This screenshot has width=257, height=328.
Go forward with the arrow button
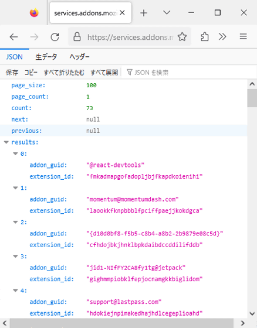pos(34,37)
